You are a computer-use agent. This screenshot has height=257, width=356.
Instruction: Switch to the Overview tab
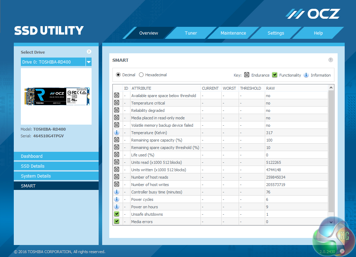(148, 33)
